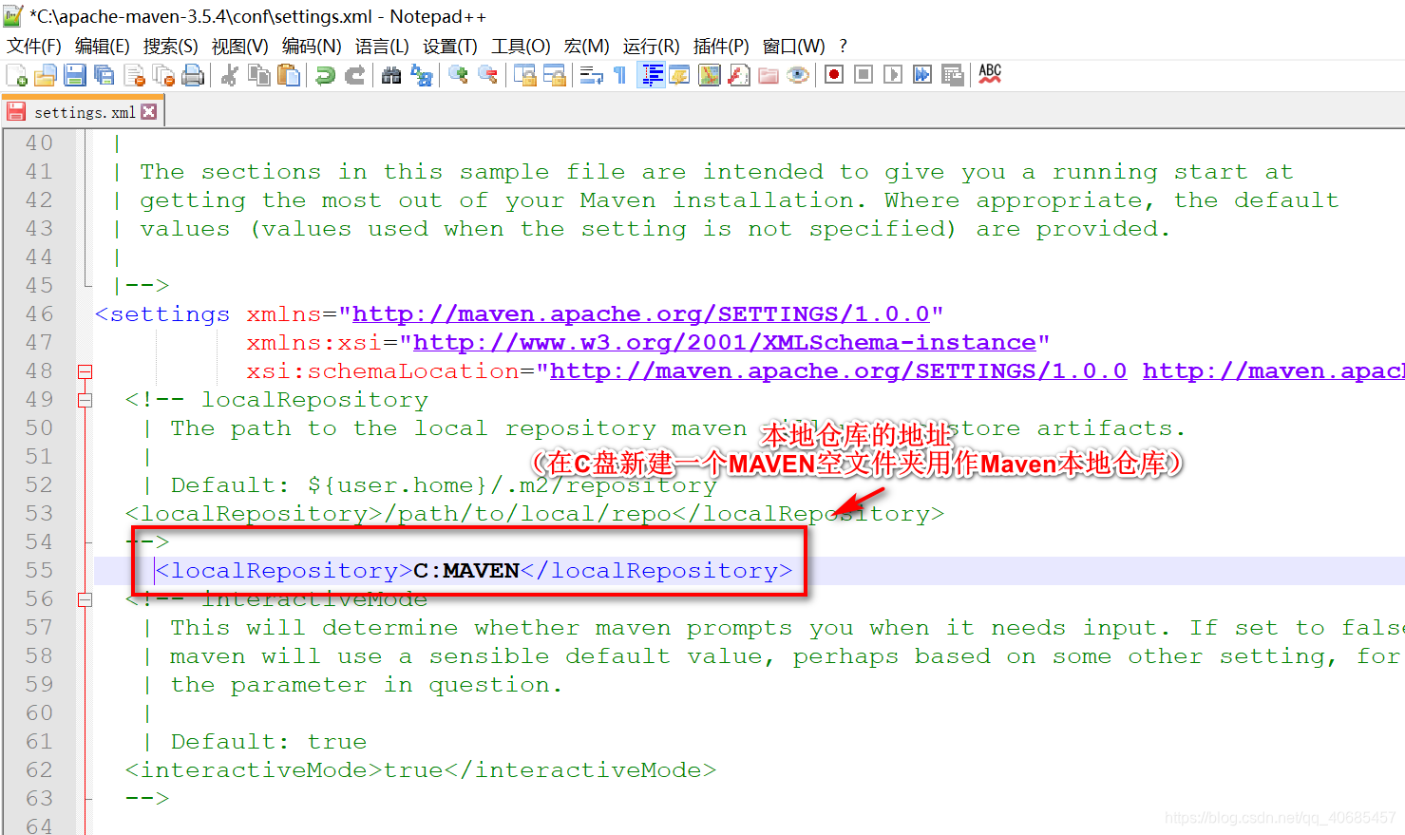Image resolution: width=1405 pixels, height=835 pixels.
Task: Click the text "Default: true" on line 61
Action: click(x=269, y=741)
